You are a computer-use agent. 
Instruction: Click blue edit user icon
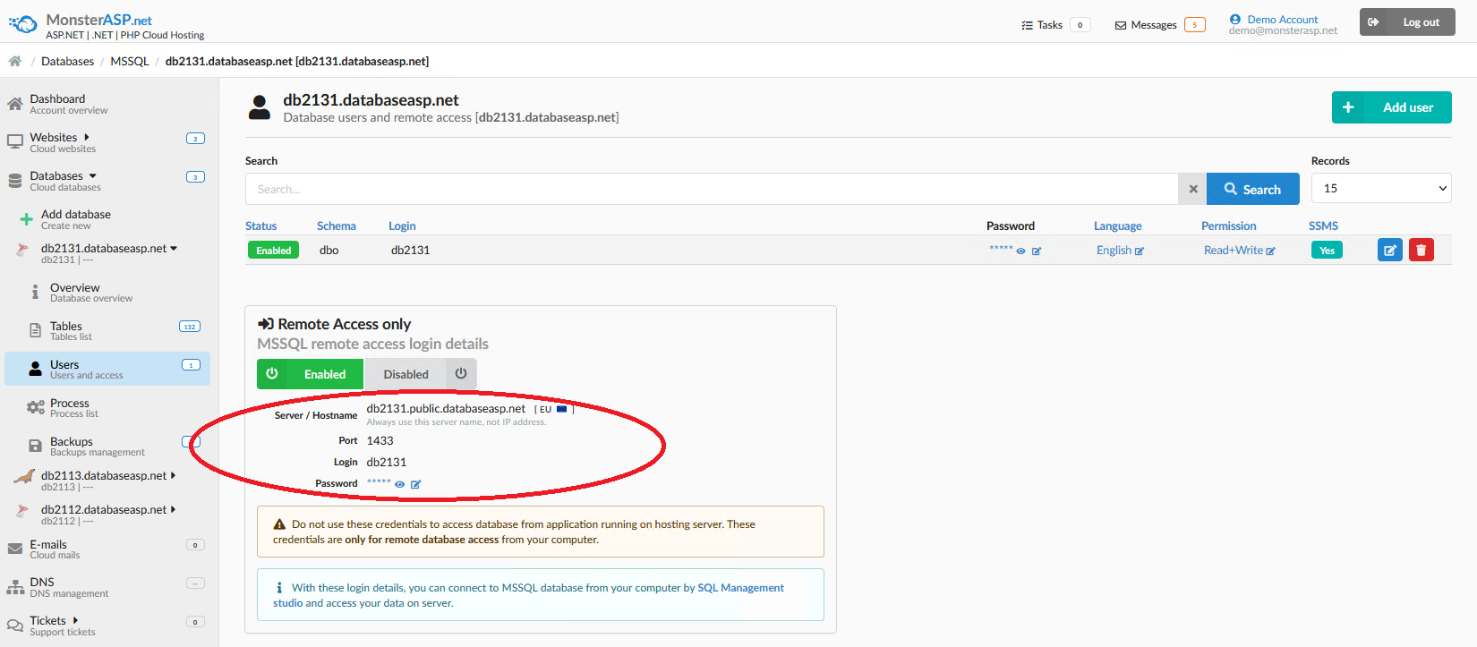(1390, 251)
